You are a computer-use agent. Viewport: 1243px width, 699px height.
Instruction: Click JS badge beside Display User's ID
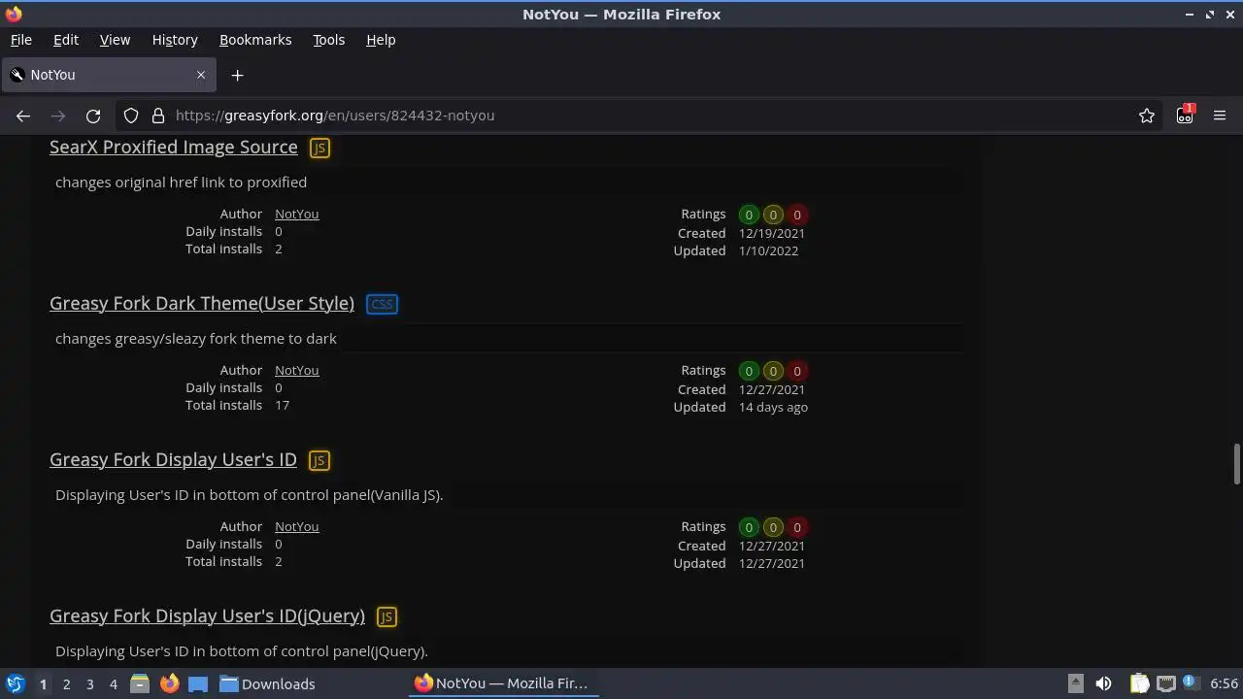pyautogui.click(x=319, y=460)
